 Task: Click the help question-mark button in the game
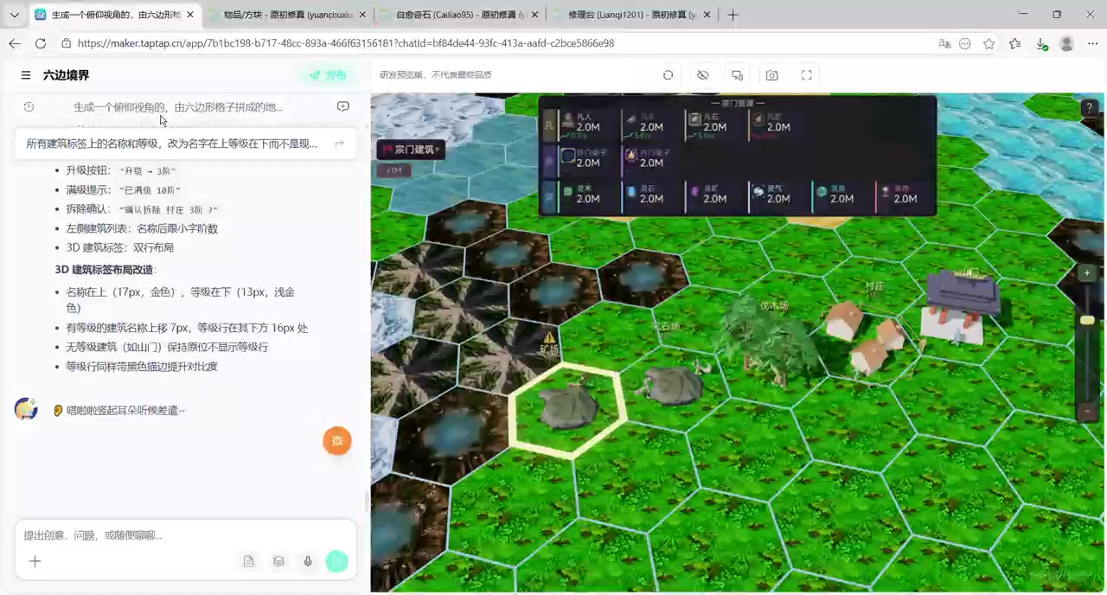coord(1089,108)
